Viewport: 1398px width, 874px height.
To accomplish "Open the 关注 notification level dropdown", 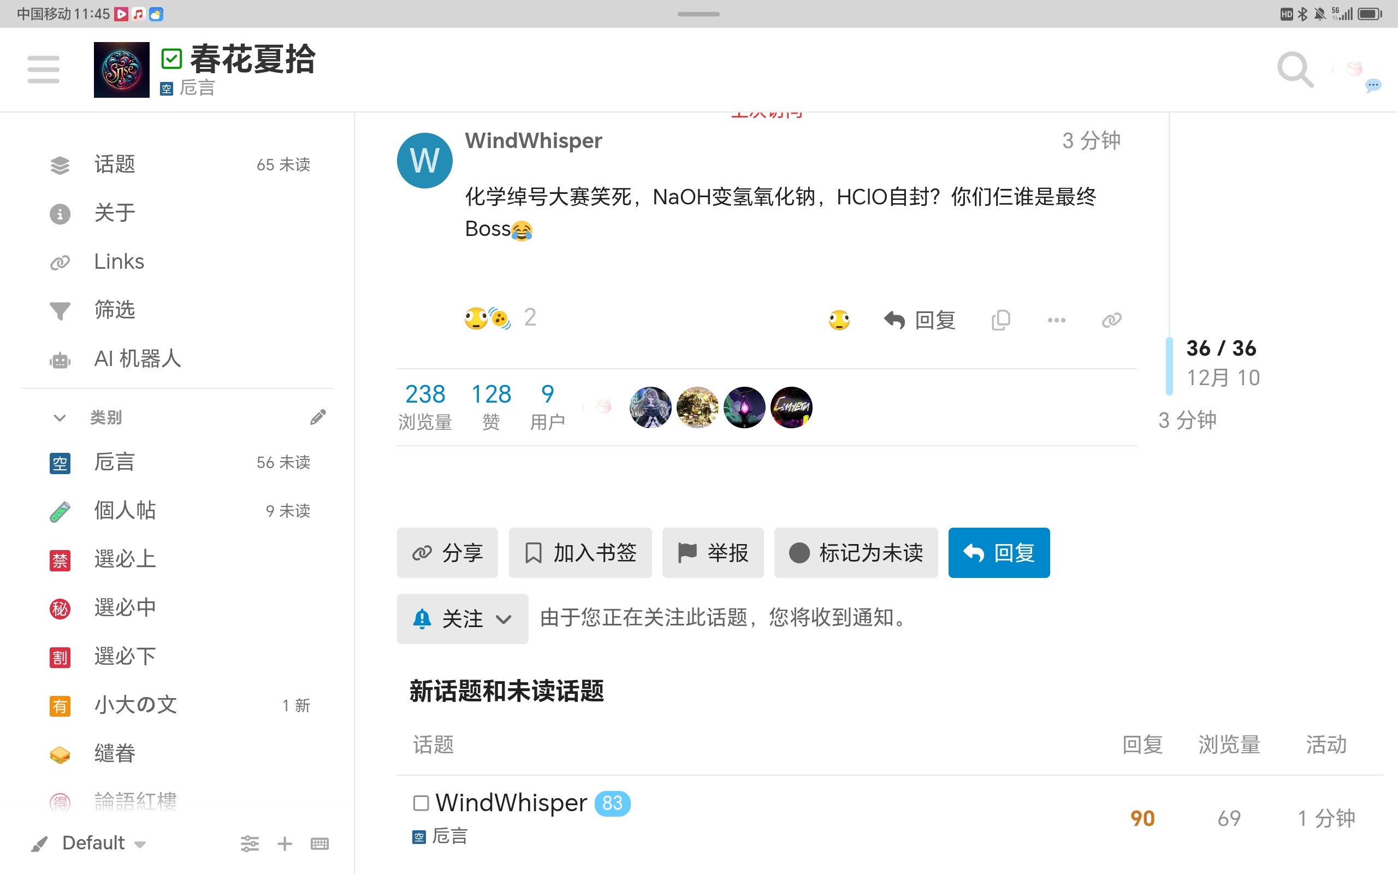I will pyautogui.click(x=462, y=618).
